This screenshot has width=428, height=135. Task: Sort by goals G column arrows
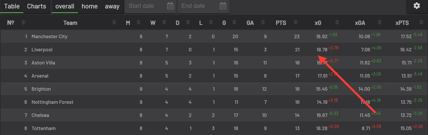pyautogui.click(x=233, y=23)
